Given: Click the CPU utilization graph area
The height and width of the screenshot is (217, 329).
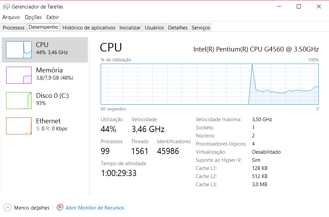Looking at the screenshot, I should click(210, 84).
